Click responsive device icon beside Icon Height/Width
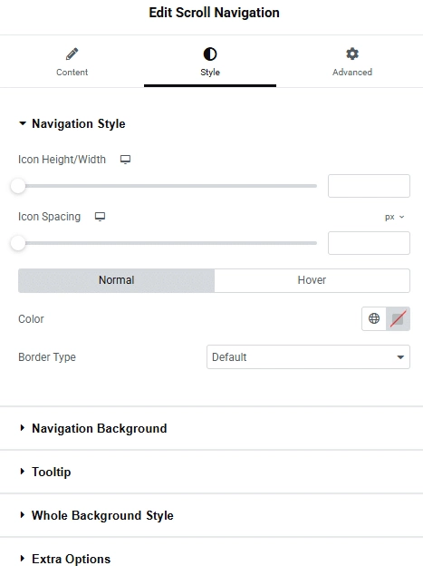This screenshot has height=585, width=423. [x=125, y=160]
